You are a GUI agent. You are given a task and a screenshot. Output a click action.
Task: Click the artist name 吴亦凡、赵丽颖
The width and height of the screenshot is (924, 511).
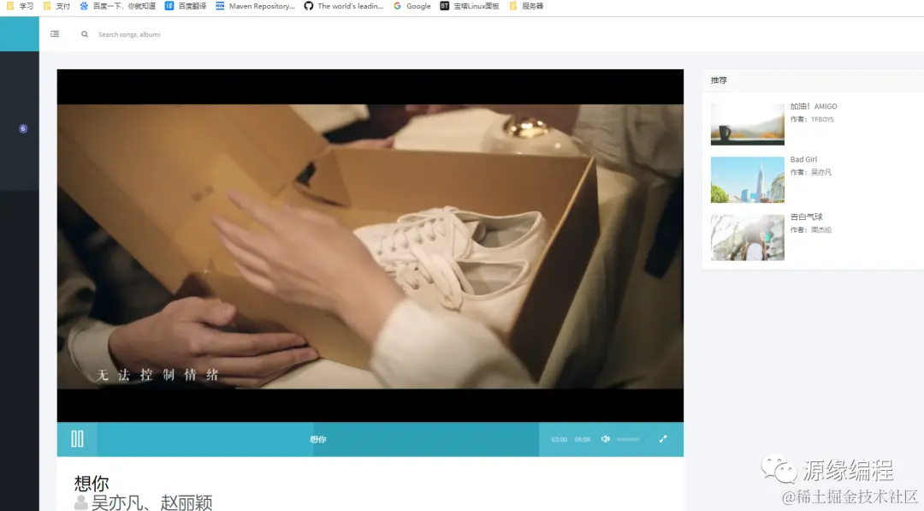point(151,502)
